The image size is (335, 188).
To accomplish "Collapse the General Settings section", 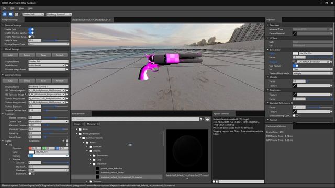I will [3, 25].
